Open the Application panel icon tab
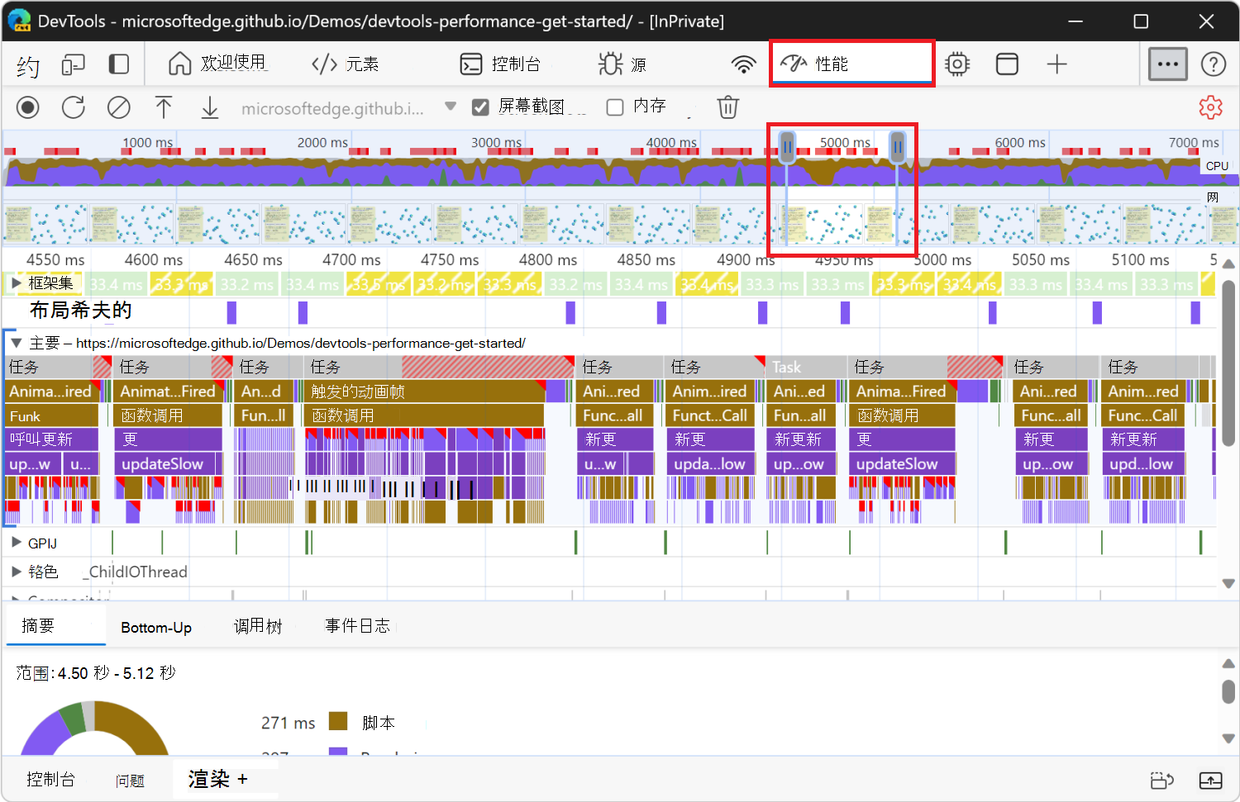This screenshot has width=1240, height=802. coord(1007,64)
